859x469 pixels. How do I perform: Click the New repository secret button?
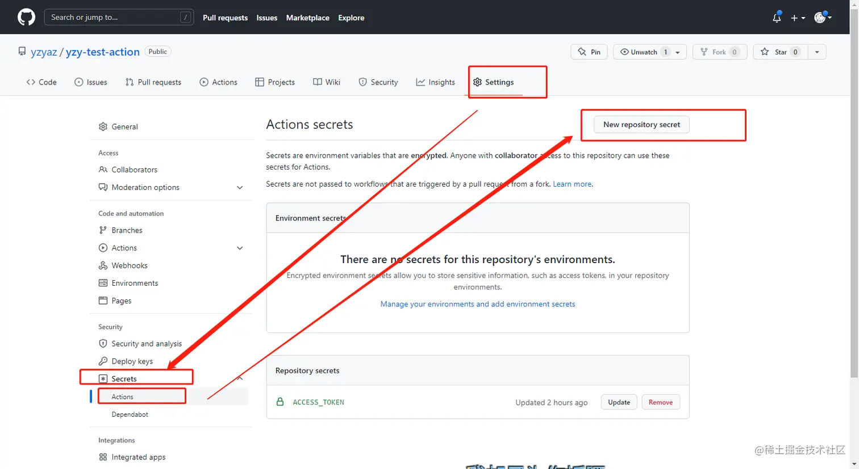point(641,125)
